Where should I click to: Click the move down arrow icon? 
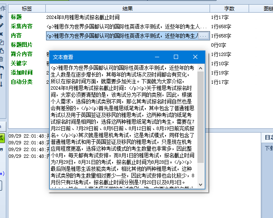[x=1, y=84]
